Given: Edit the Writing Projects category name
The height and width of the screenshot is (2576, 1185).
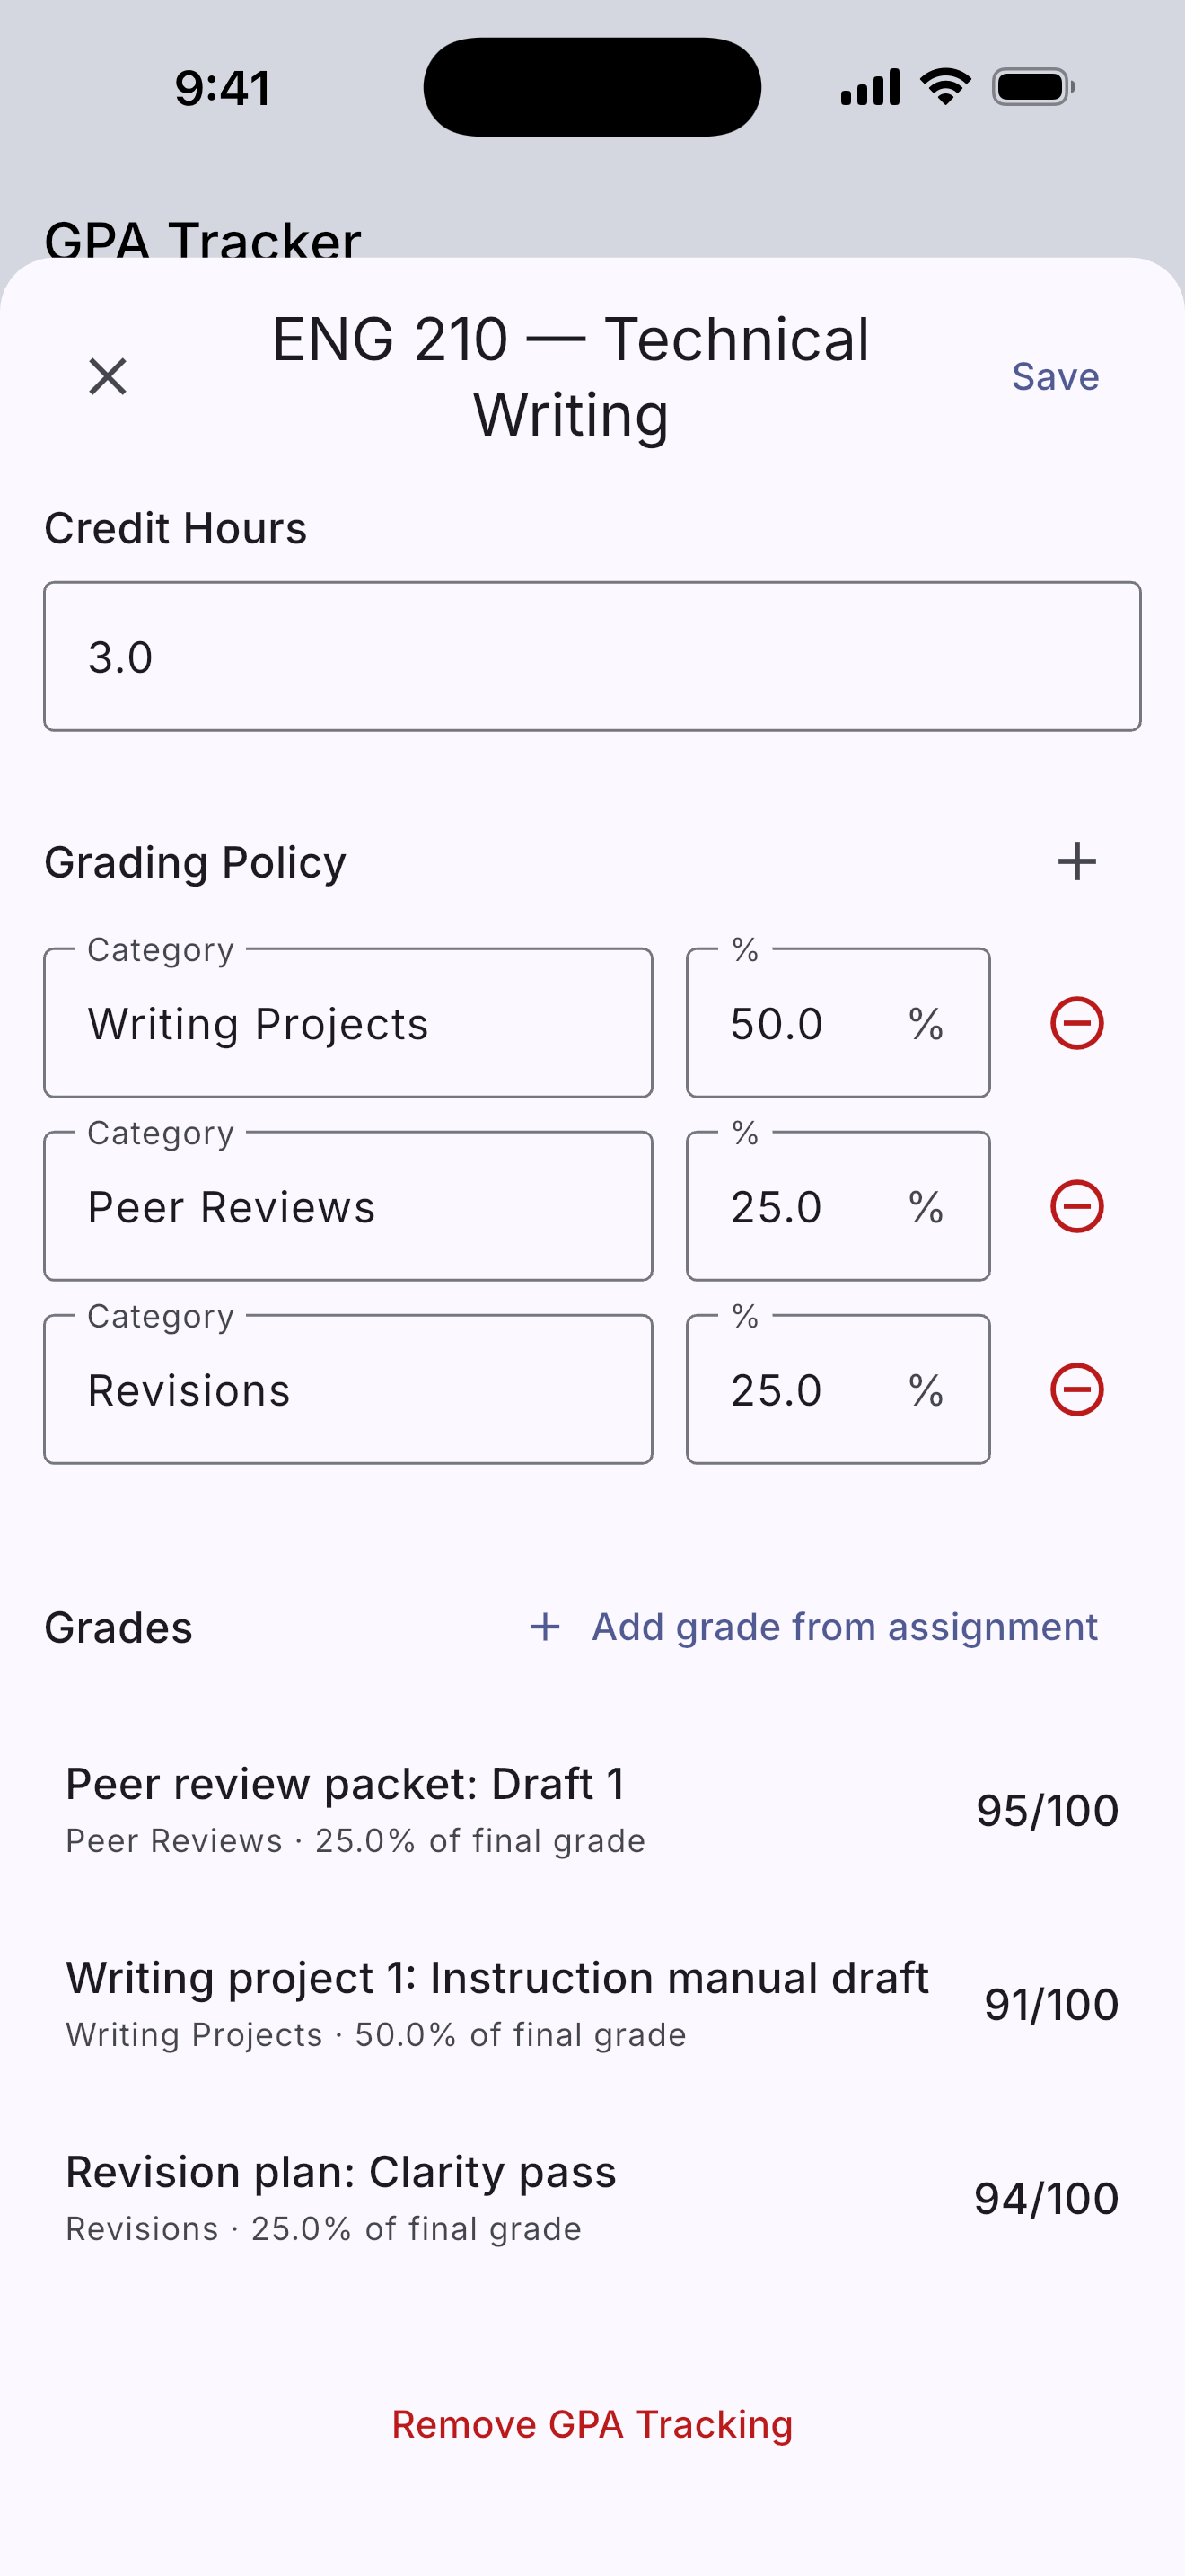Looking at the screenshot, I should (x=347, y=1023).
